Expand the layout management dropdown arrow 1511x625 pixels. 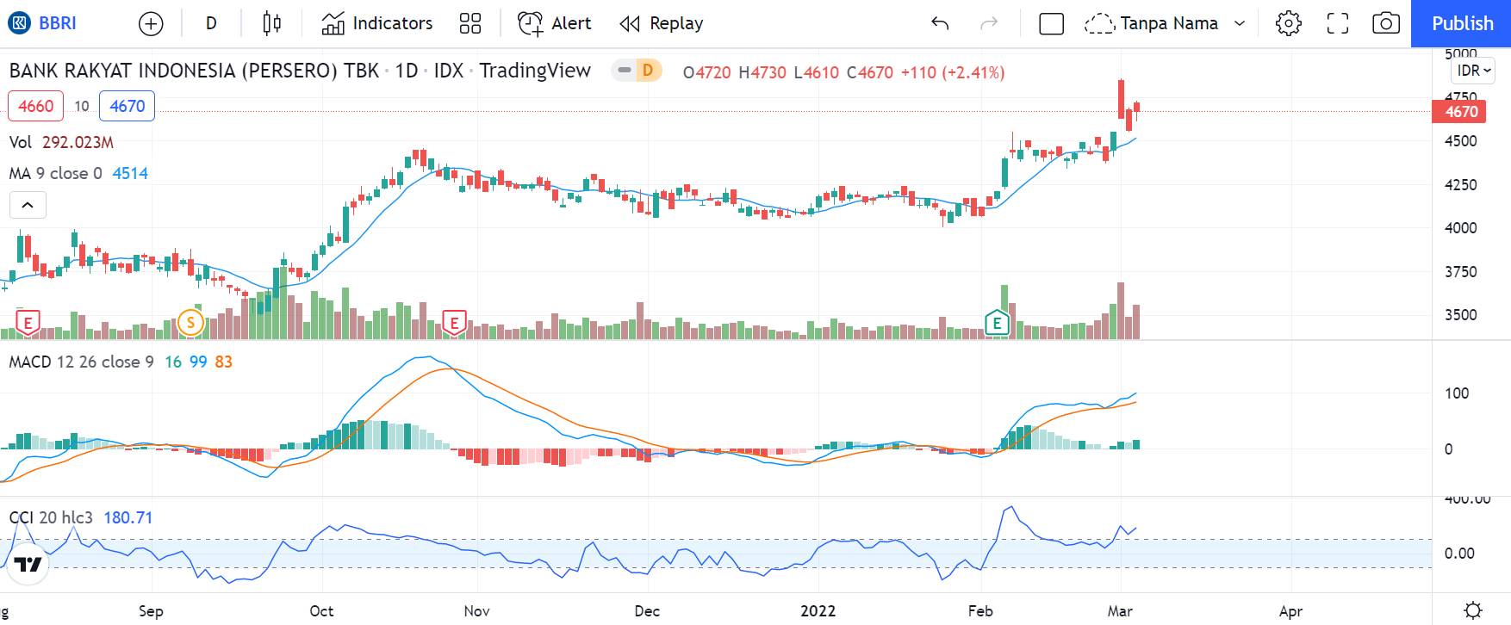pyautogui.click(x=1240, y=23)
